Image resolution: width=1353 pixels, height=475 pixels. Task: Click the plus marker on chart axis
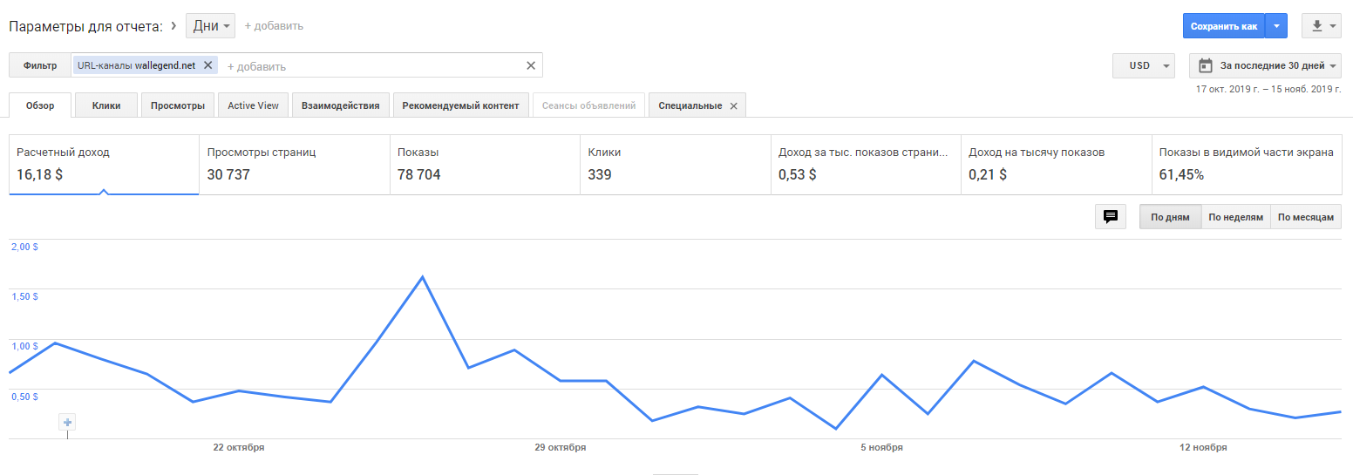point(68,423)
